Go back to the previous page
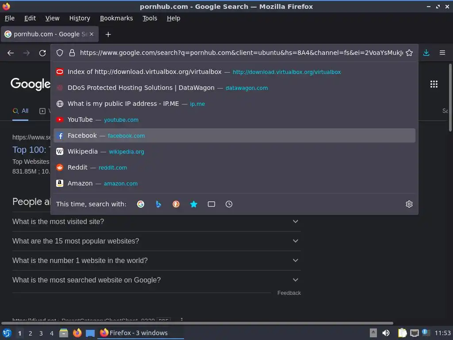The height and width of the screenshot is (340, 453). point(11,53)
